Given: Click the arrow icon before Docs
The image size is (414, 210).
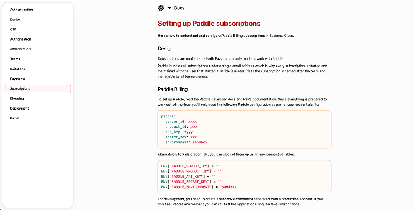Looking at the screenshot, I should tap(169, 8).
